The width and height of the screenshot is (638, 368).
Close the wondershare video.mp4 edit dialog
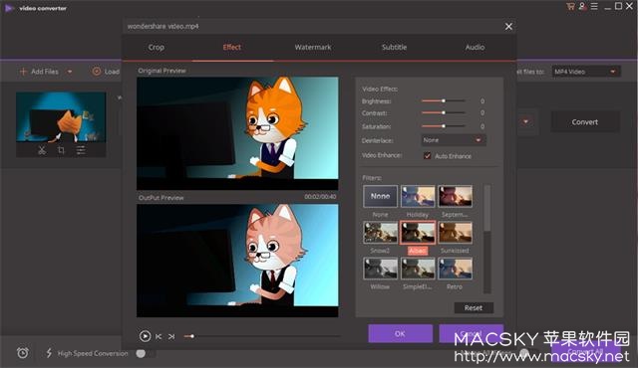point(508,27)
